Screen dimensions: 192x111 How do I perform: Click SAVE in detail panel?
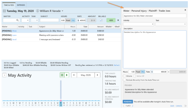(172, 106)
